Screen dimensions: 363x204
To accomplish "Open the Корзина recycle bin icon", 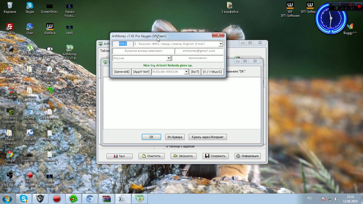I will click(x=10, y=7).
